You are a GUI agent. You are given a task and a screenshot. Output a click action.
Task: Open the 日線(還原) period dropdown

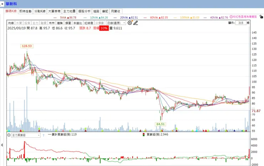point(116,23)
